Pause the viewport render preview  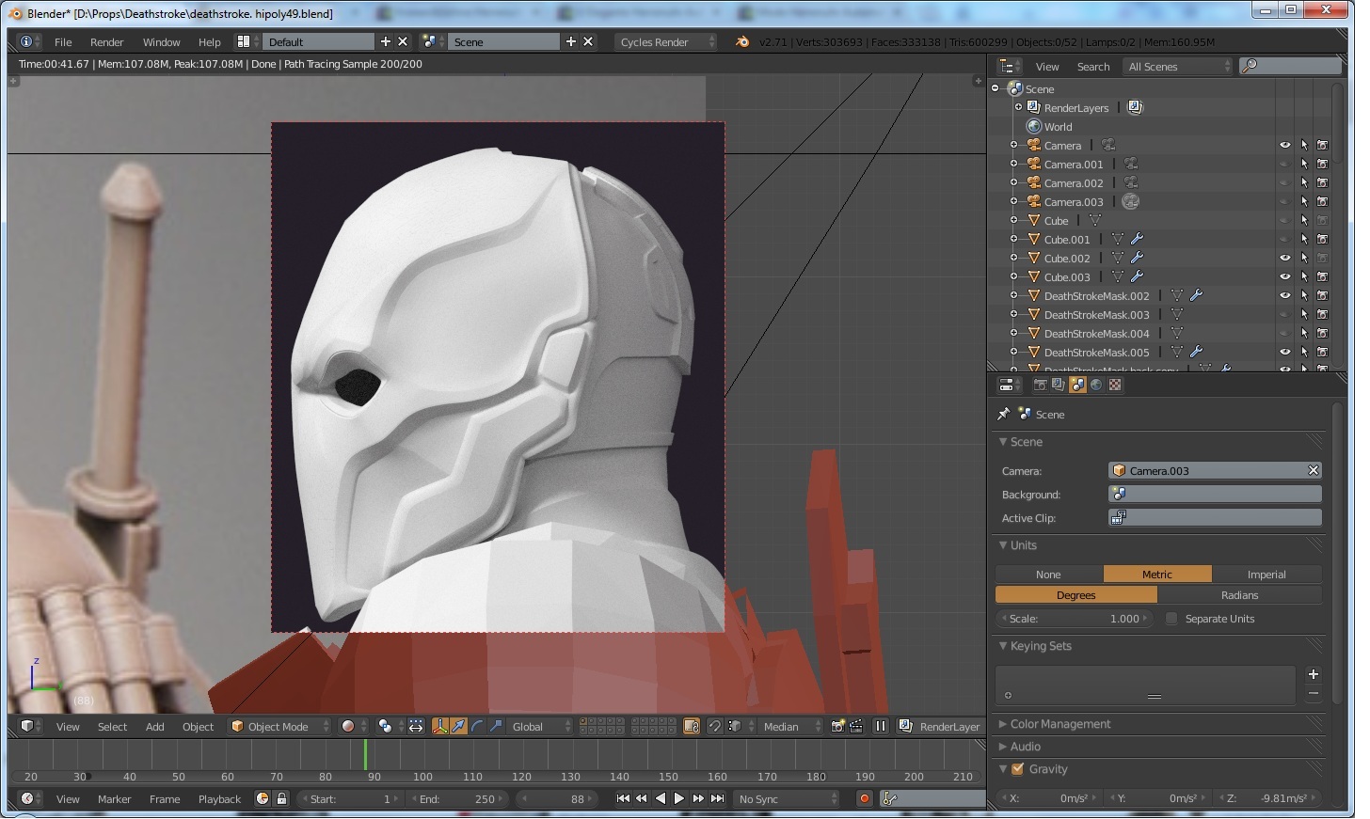click(881, 726)
